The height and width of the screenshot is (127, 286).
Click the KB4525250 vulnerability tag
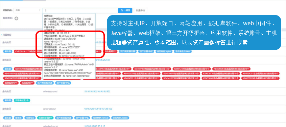click(141, 74)
